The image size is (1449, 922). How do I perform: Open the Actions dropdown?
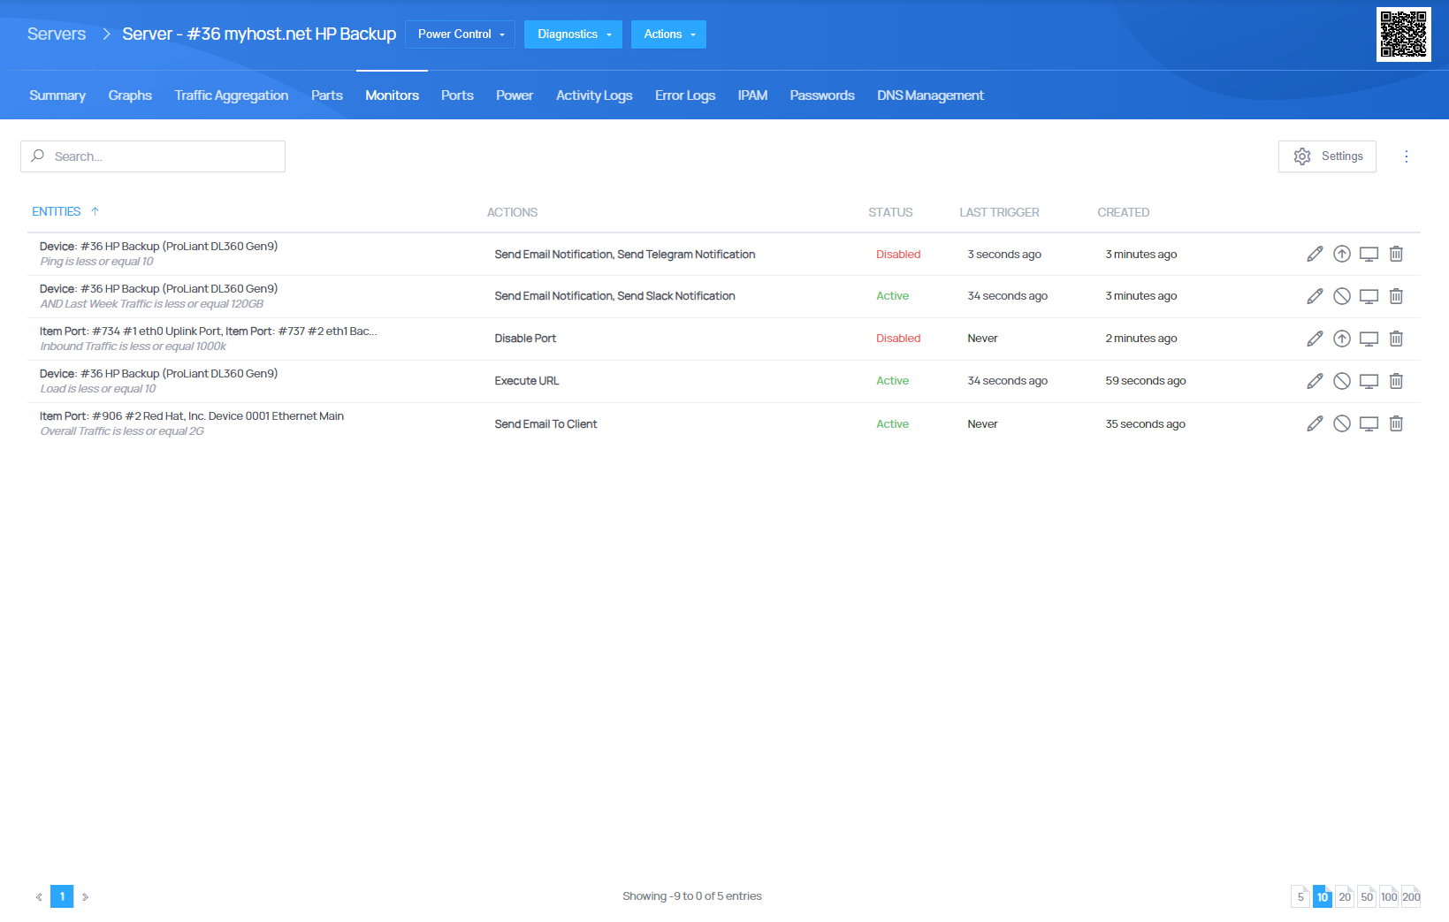(x=668, y=34)
